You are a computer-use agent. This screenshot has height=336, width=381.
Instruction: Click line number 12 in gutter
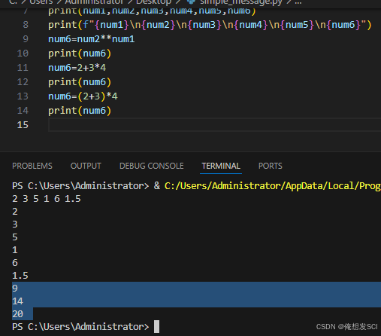pos(23,82)
